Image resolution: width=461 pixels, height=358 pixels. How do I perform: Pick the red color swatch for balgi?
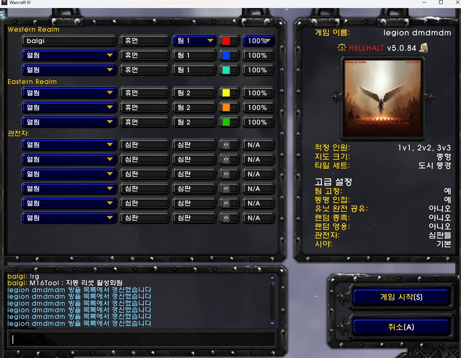coord(226,41)
